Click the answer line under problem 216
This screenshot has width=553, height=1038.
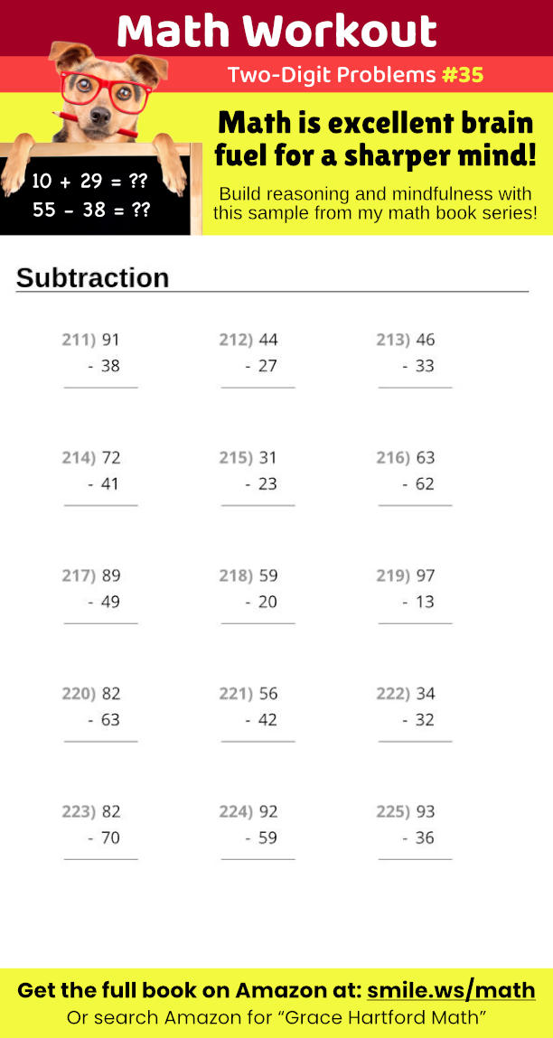tap(415, 505)
